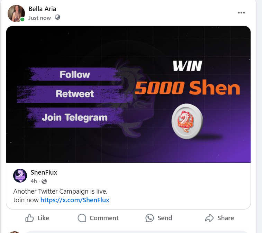
Task: Click the thumbs-up Like icon
Action: point(29,218)
